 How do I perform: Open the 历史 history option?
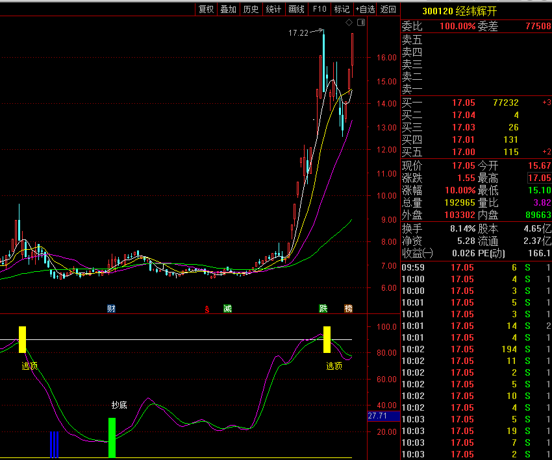251,9
